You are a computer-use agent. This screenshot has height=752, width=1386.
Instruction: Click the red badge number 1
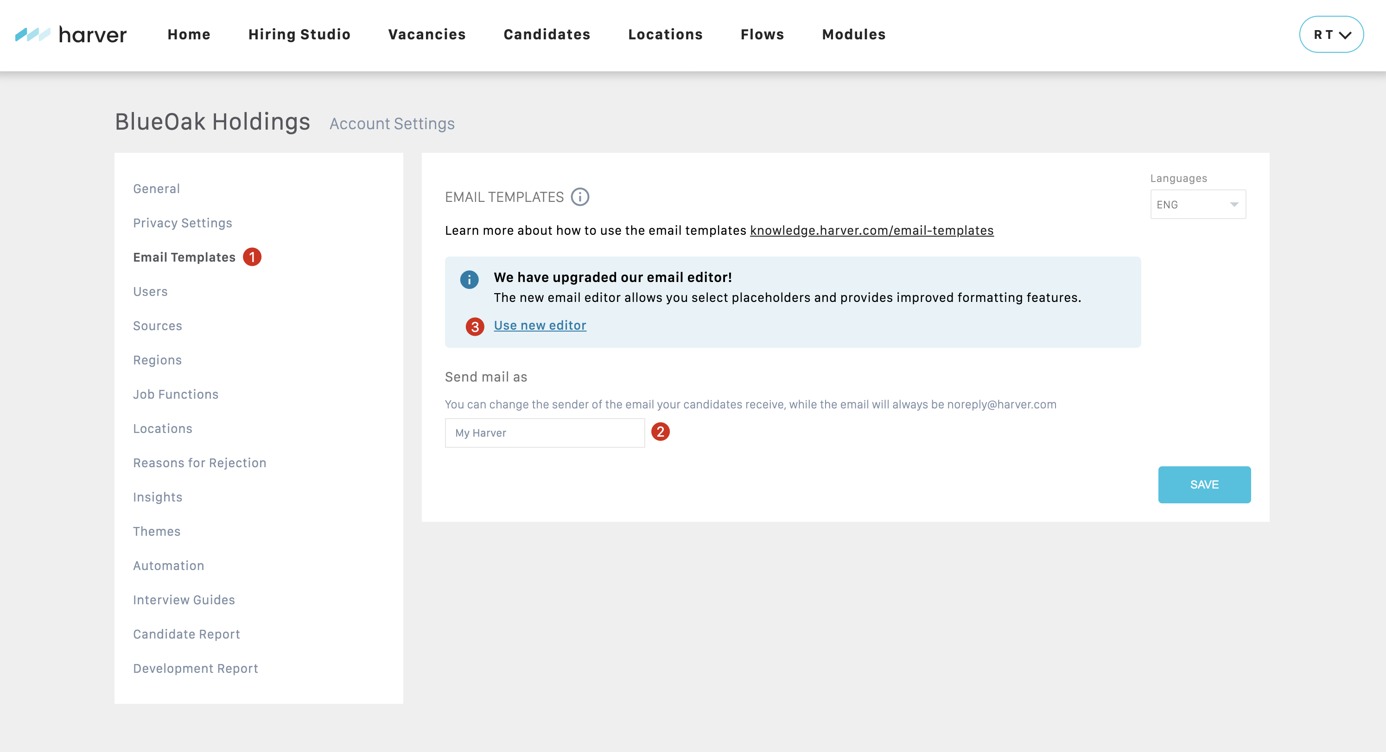pyautogui.click(x=252, y=257)
